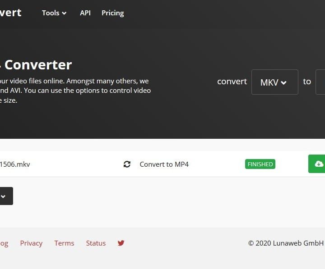
Task: Open the Terms link in footer
Action: point(64,243)
